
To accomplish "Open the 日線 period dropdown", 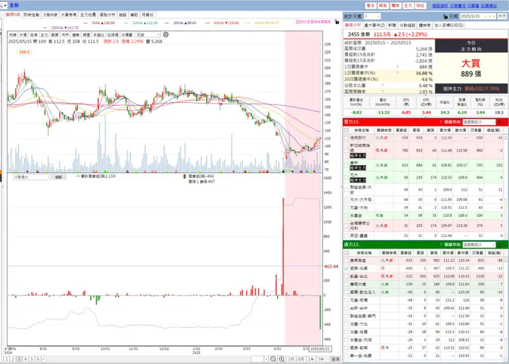I will pyautogui.click(x=148, y=34).
